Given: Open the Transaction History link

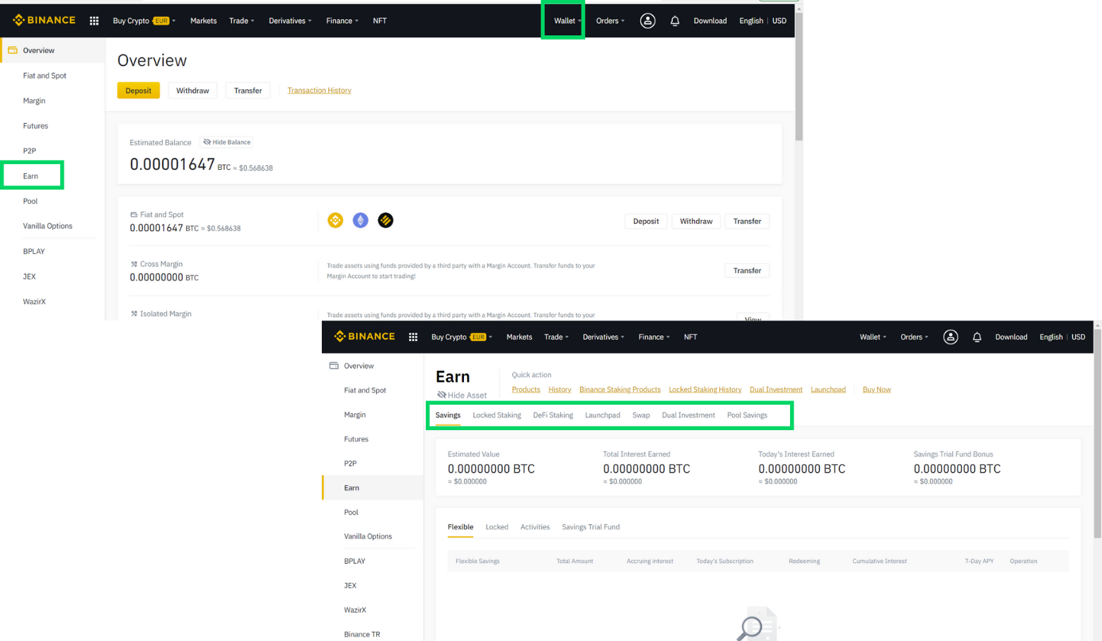Looking at the screenshot, I should [x=319, y=91].
